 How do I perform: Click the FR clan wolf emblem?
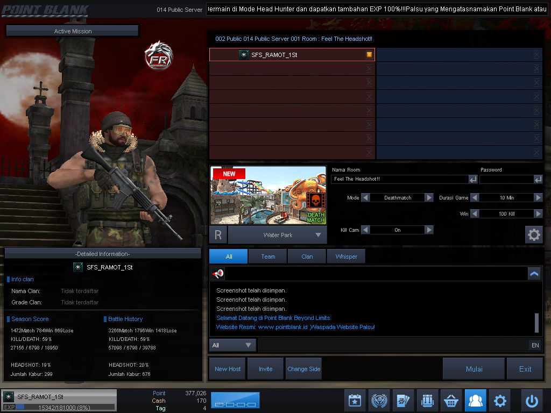(159, 55)
